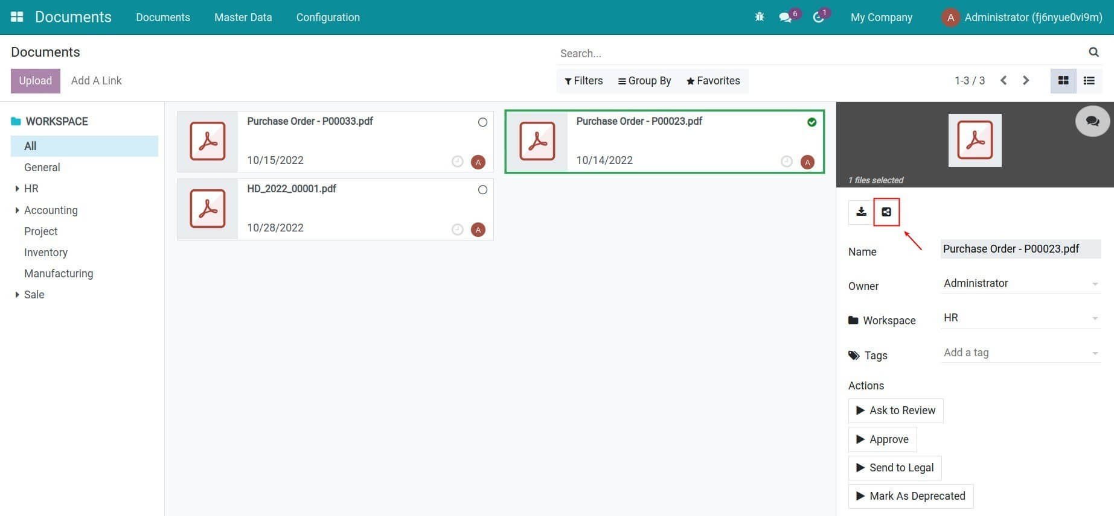Click the Upload button

coord(35,81)
